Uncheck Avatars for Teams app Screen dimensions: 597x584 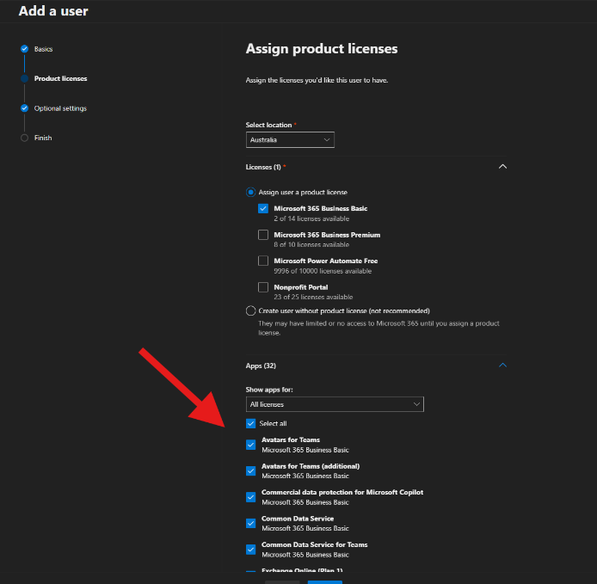click(250, 445)
